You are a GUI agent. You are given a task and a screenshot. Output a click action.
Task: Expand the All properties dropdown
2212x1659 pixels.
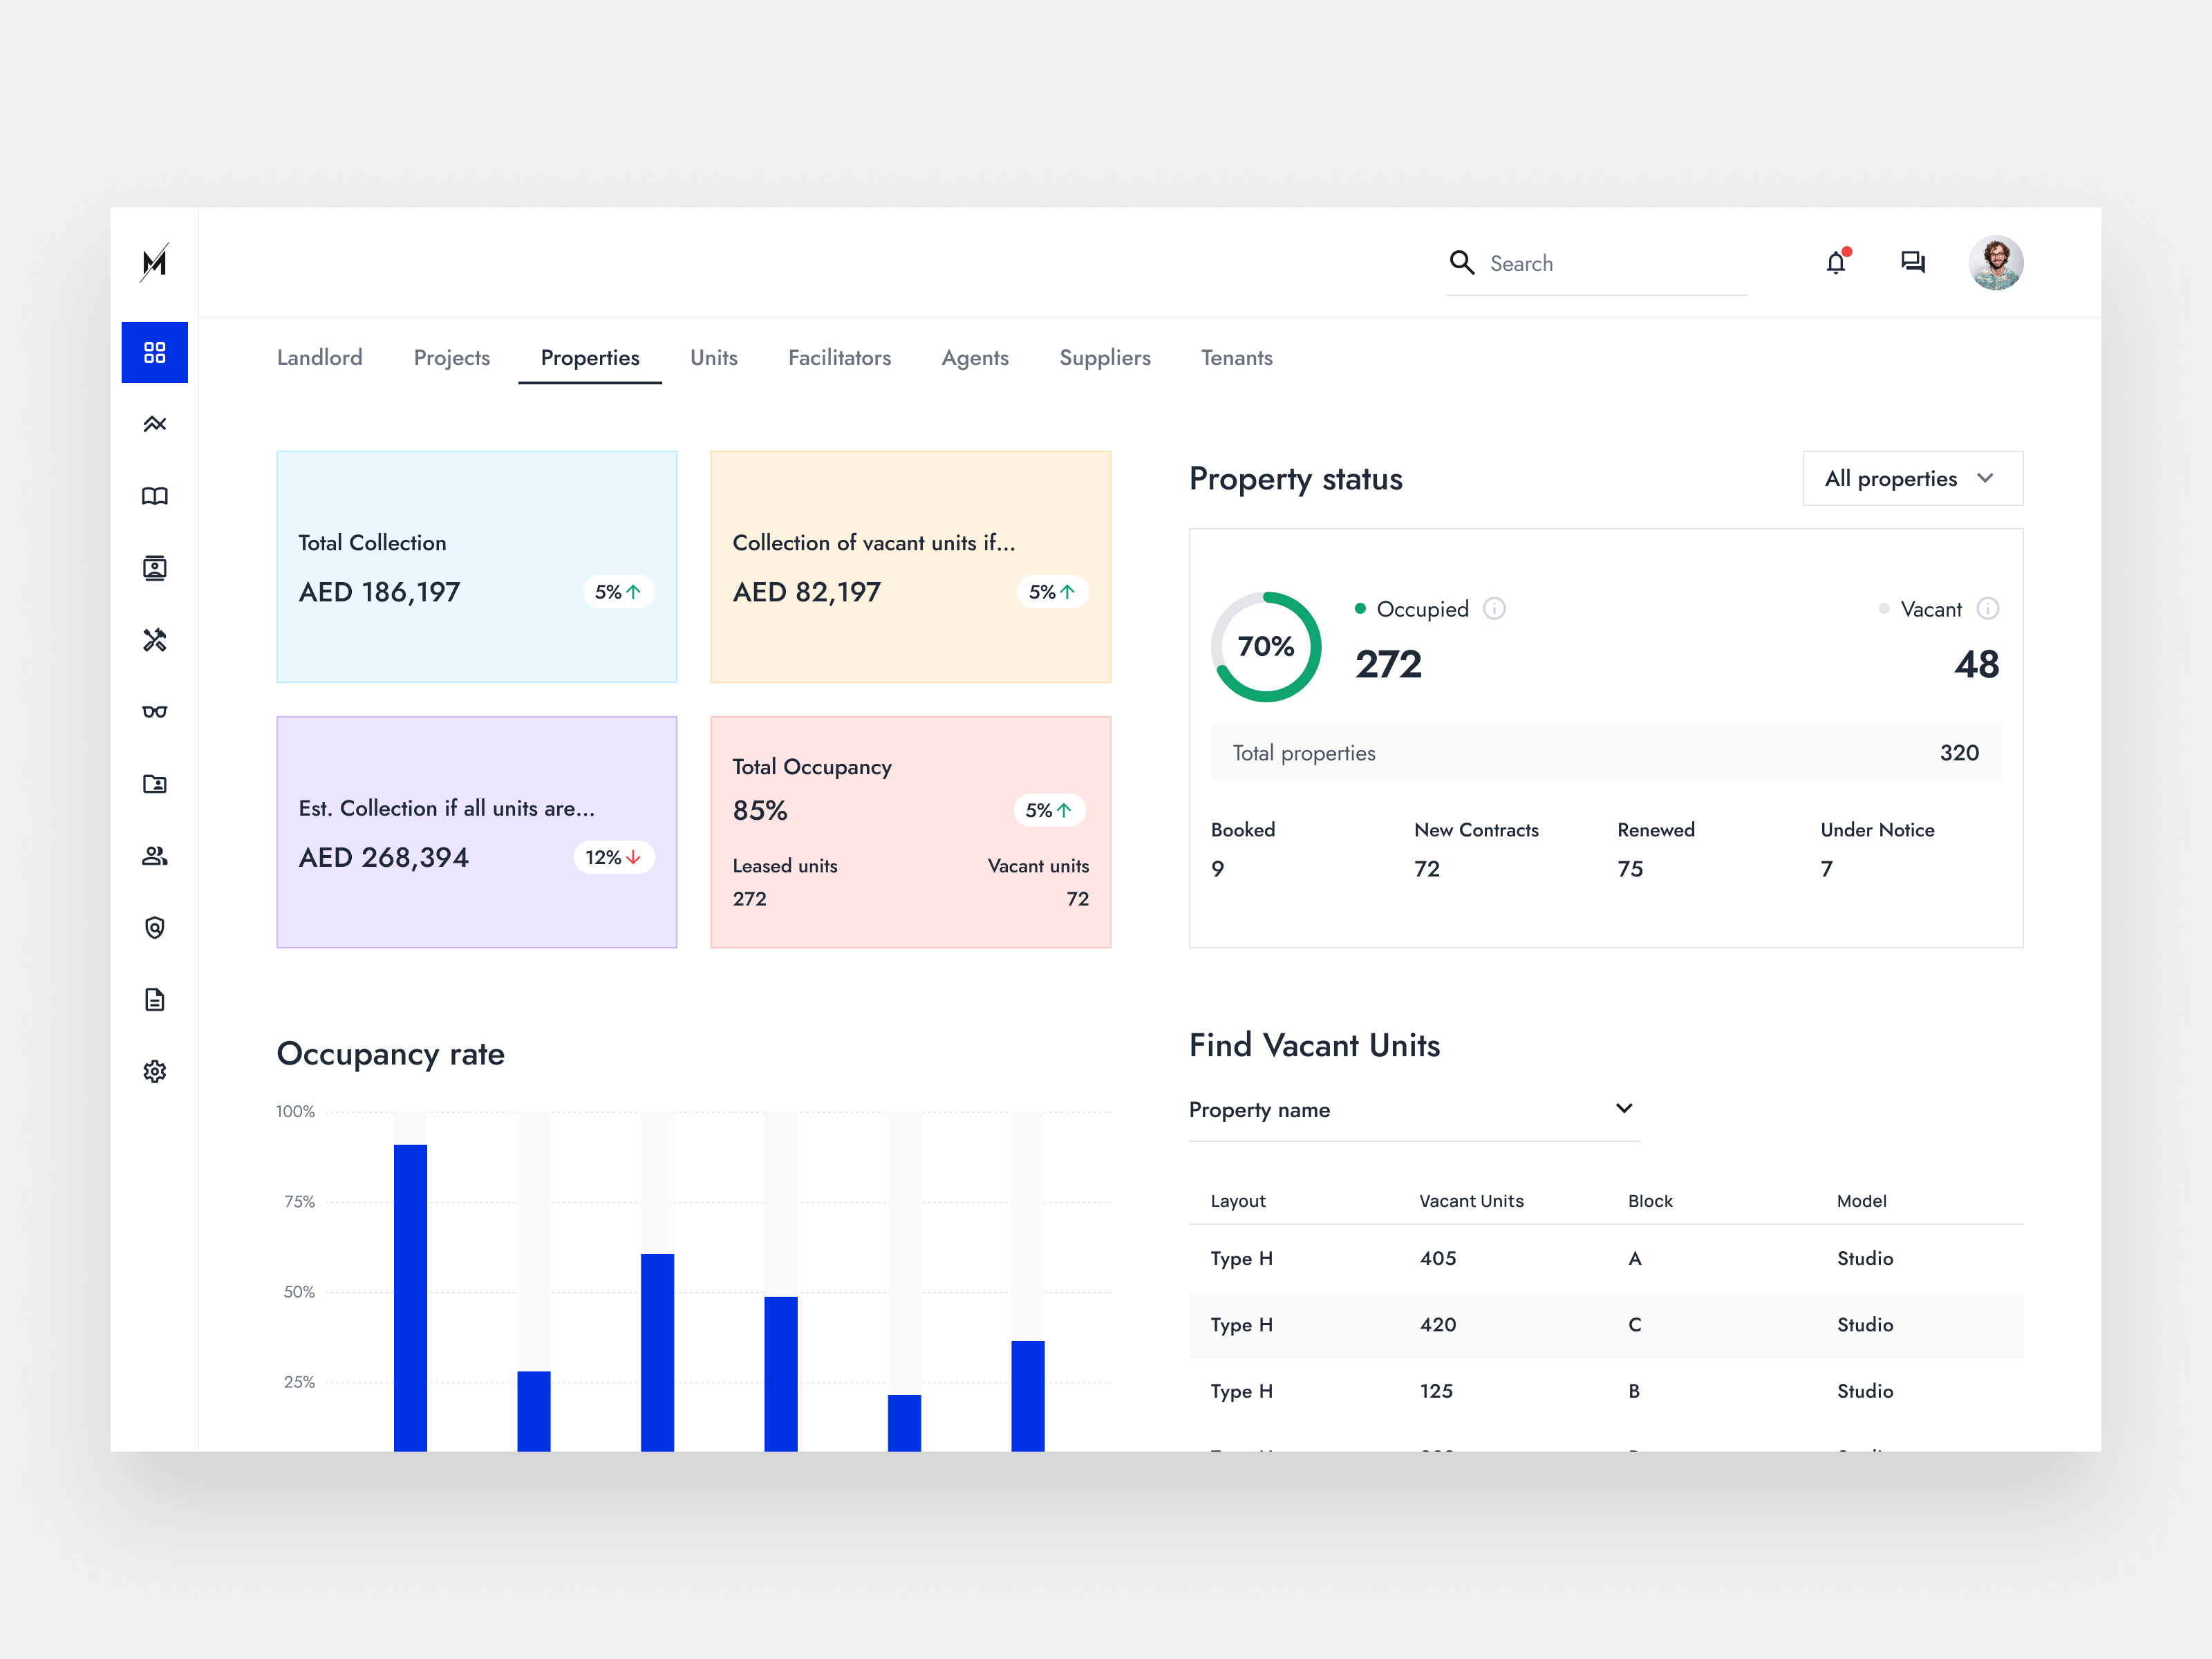(x=1911, y=478)
